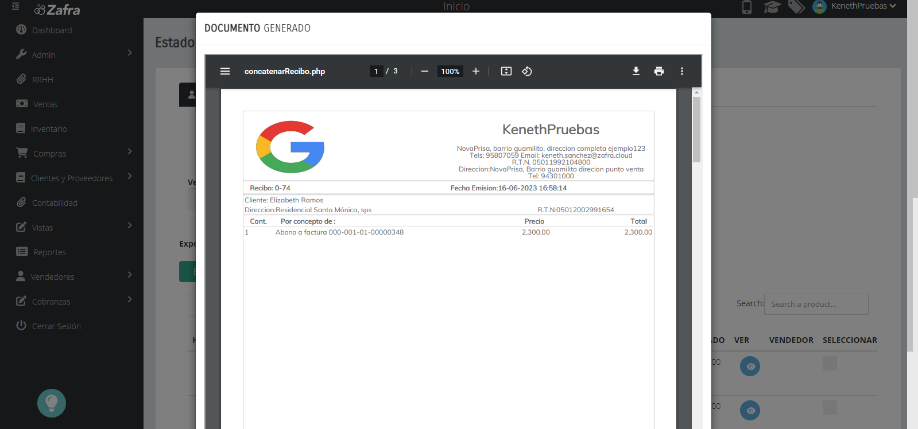The width and height of the screenshot is (918, 429).
Task: Open the RRHH menu item
Action: pos(42,80)
